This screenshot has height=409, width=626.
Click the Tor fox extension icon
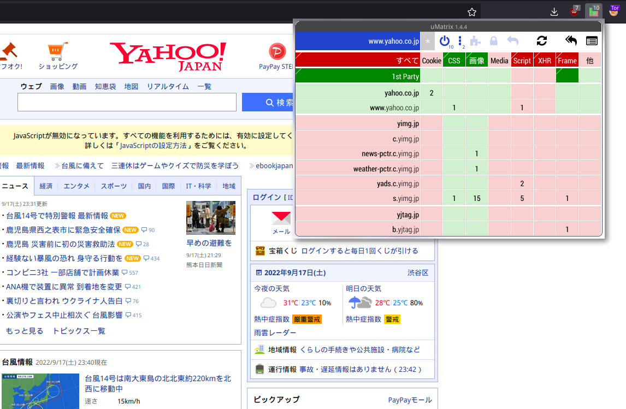click(614, 11)
